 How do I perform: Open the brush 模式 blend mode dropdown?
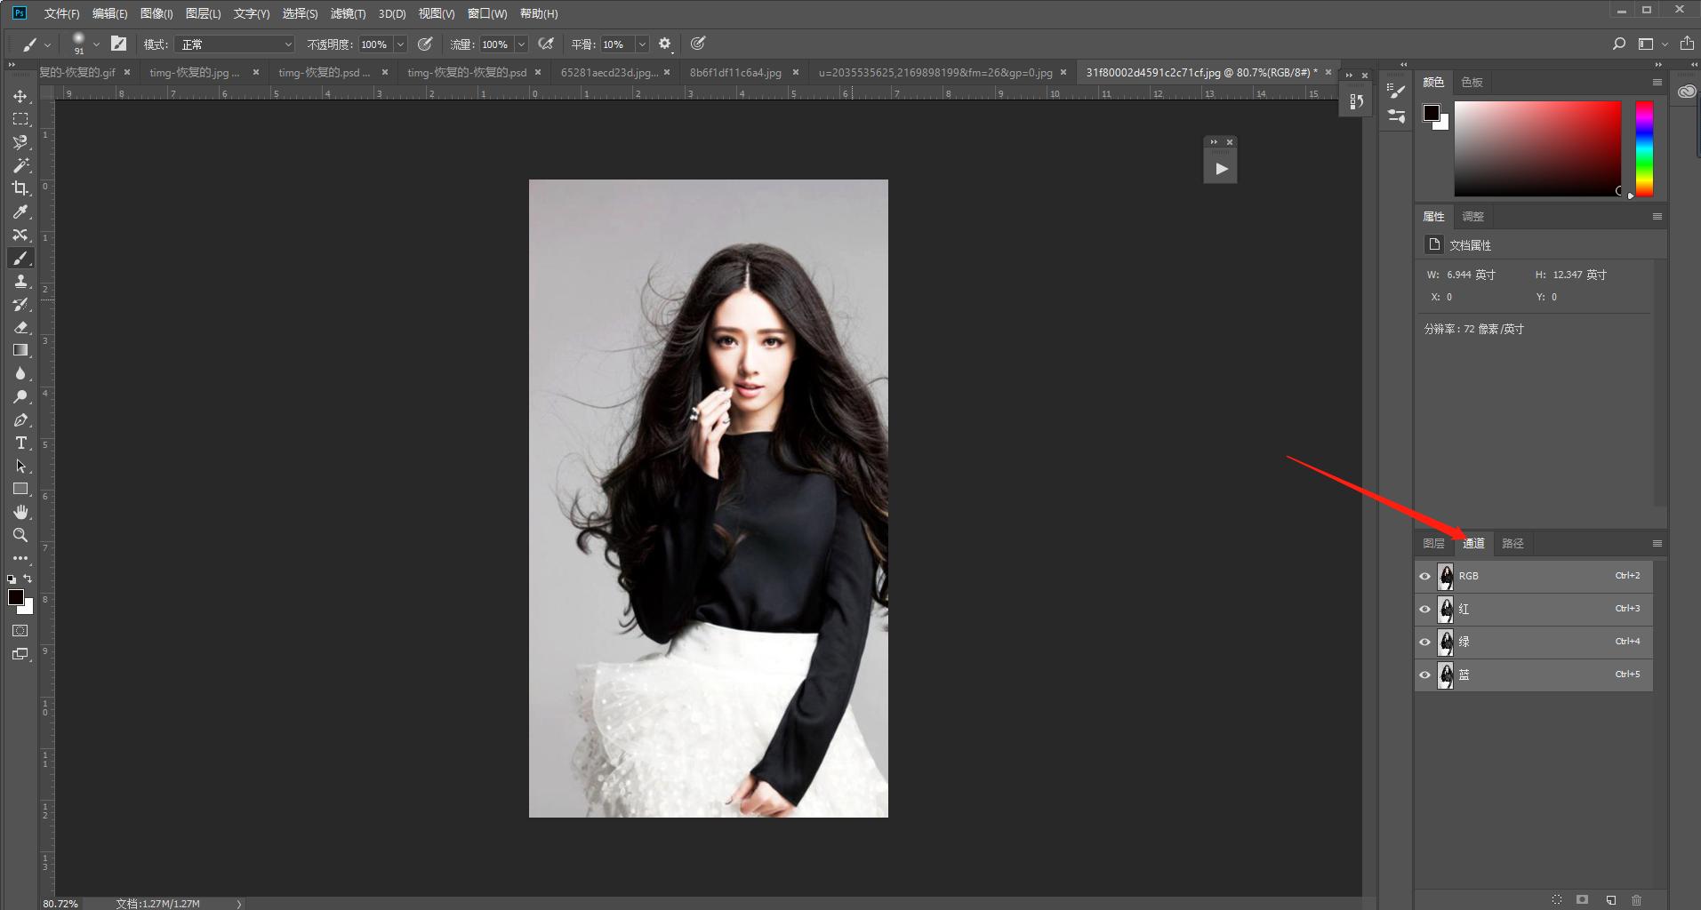pos(235,44)
